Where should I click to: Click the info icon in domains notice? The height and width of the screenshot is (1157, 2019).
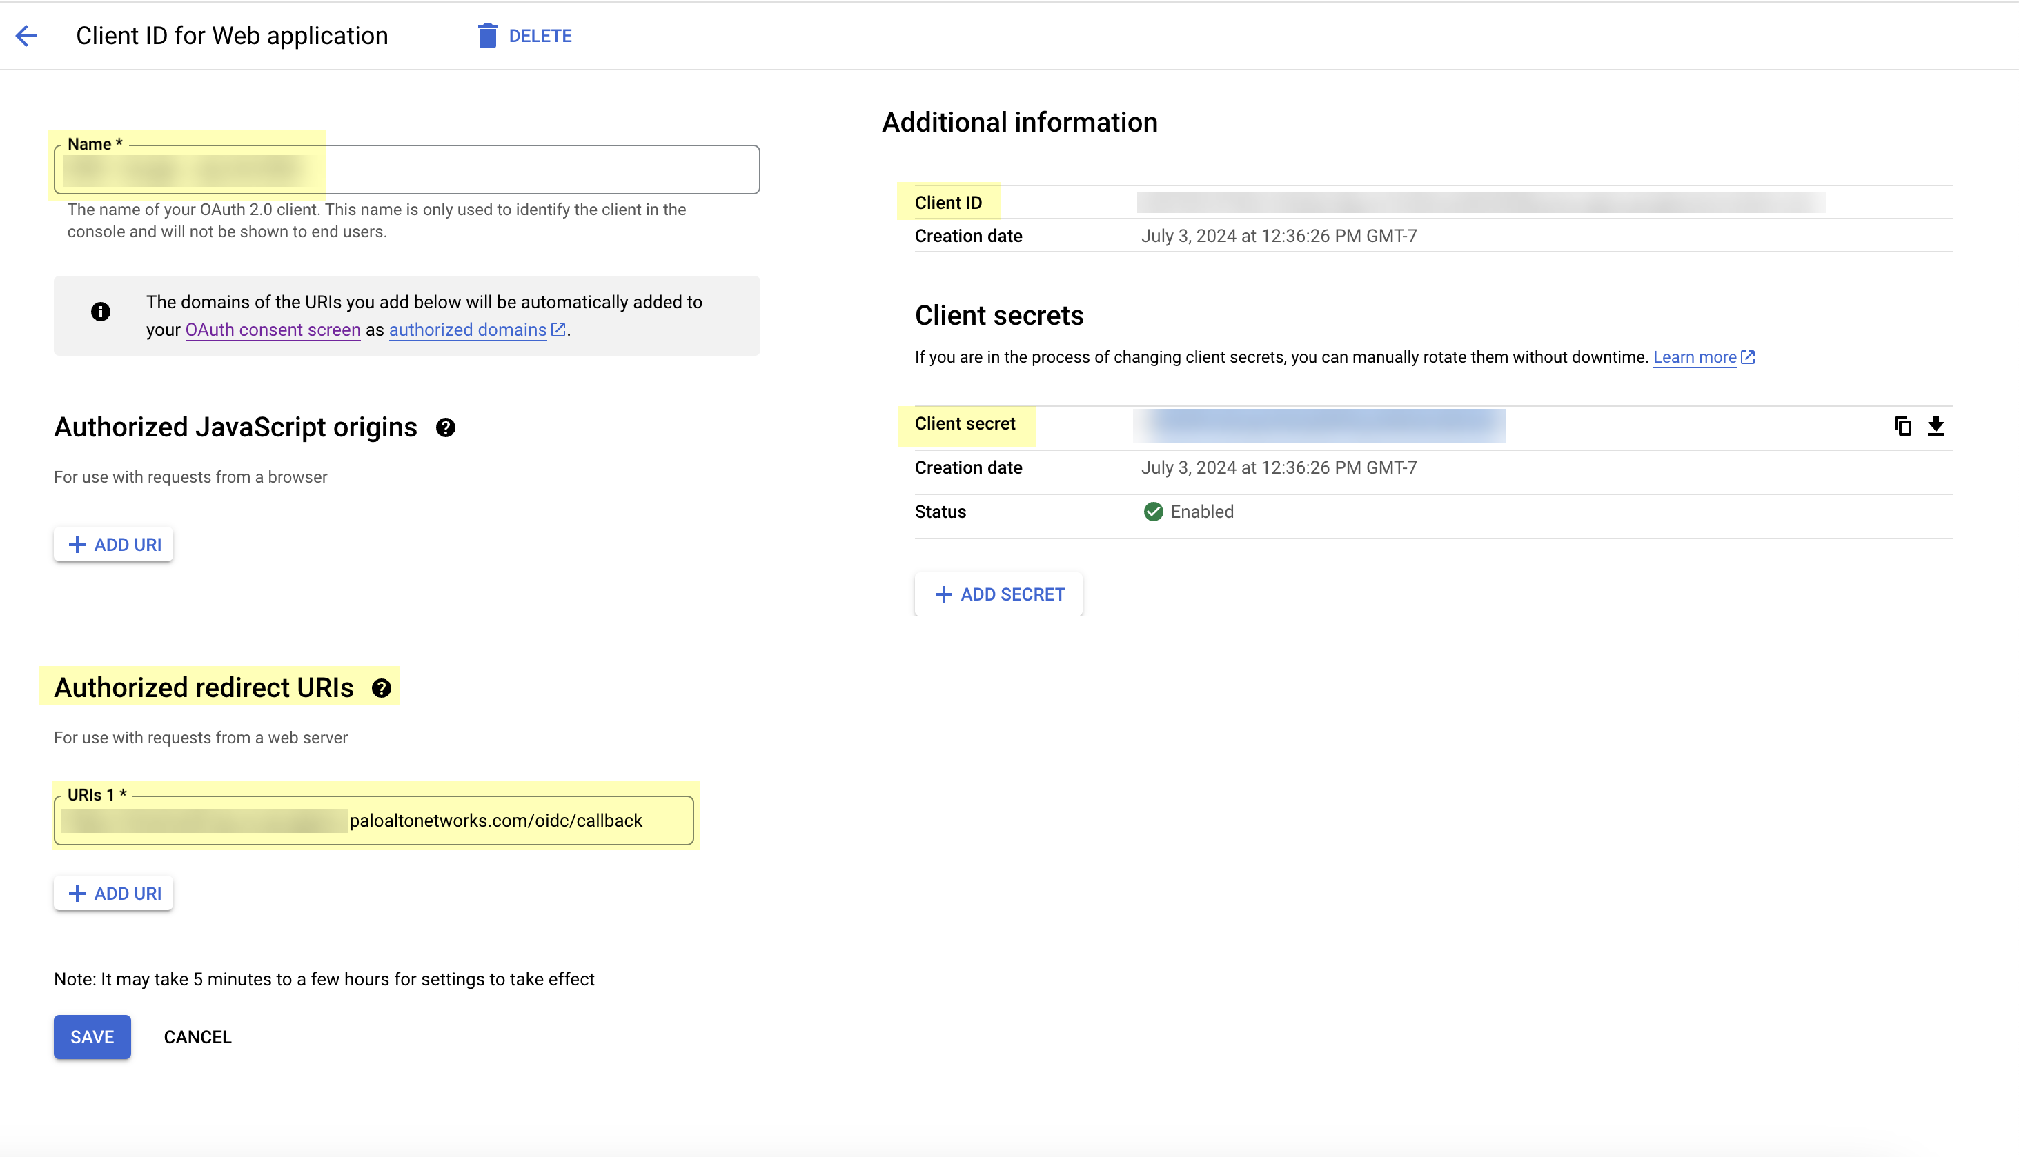point(100,312)
